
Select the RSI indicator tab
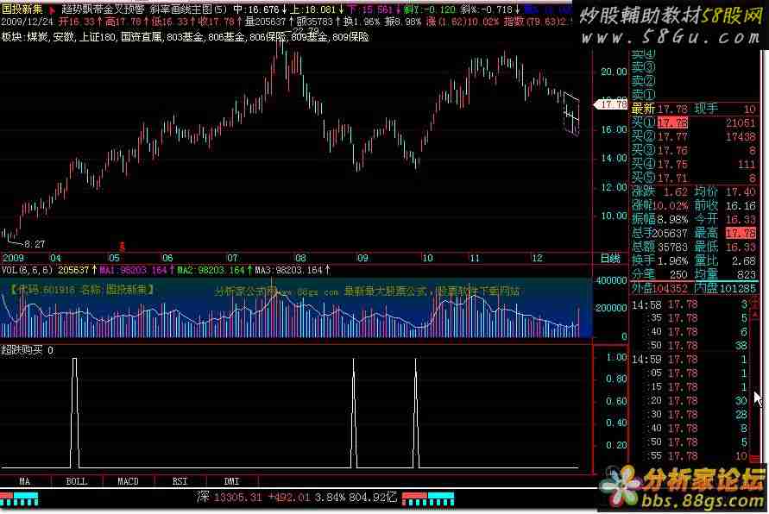pos(180,481)
